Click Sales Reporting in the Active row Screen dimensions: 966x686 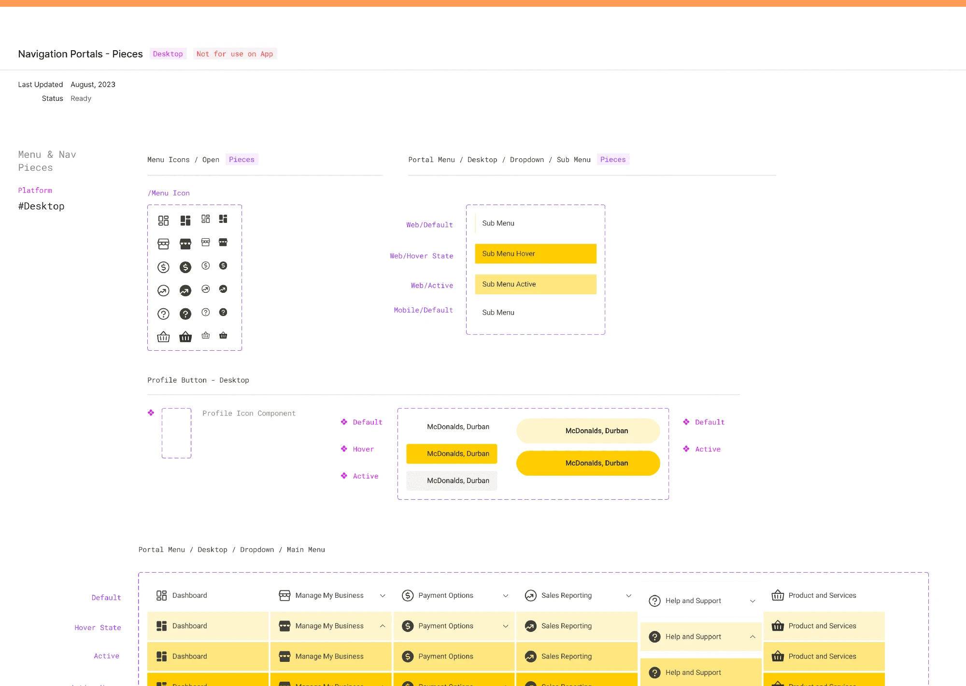point(577,656)
